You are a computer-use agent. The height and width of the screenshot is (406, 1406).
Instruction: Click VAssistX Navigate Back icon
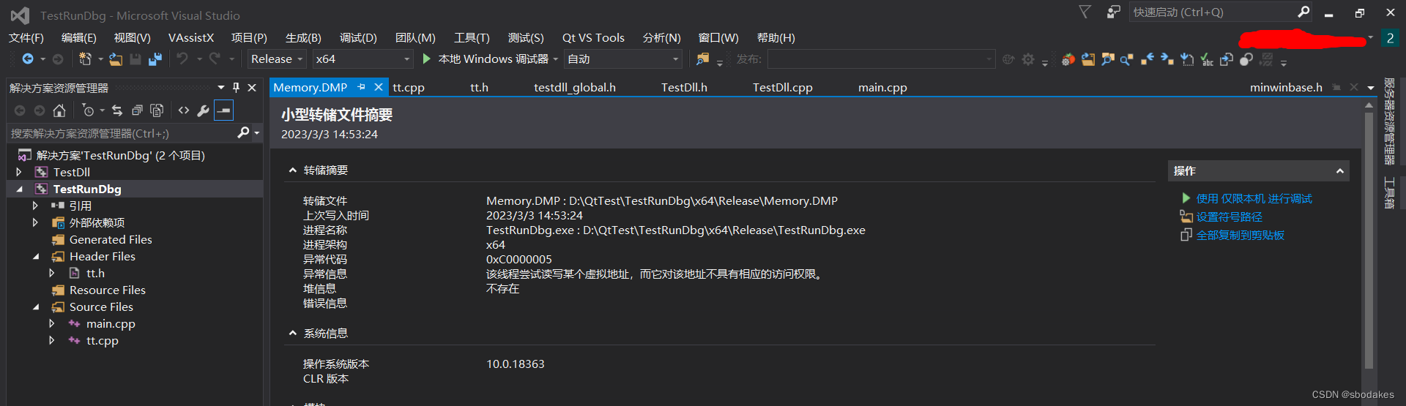click(1148, 59)
